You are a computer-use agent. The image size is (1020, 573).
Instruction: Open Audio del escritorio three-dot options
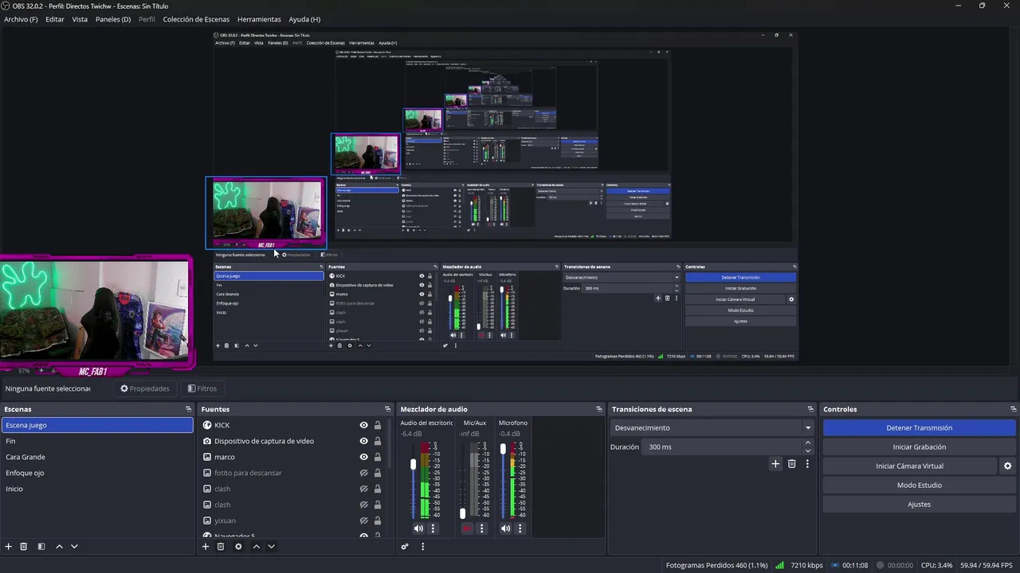point(433,528)
